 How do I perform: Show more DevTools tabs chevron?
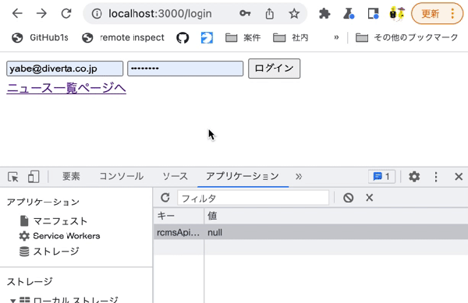coord(299,177)
